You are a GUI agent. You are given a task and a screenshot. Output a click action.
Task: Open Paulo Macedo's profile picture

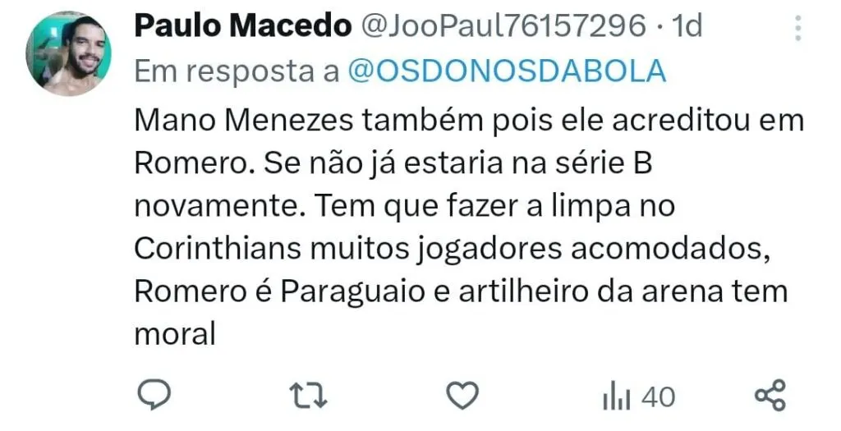pos(69,53)
